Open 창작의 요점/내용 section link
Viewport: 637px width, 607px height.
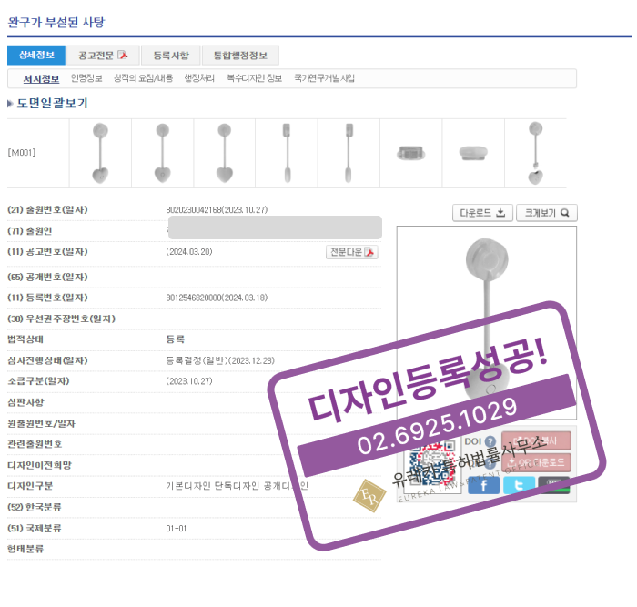tap(143, 78)
